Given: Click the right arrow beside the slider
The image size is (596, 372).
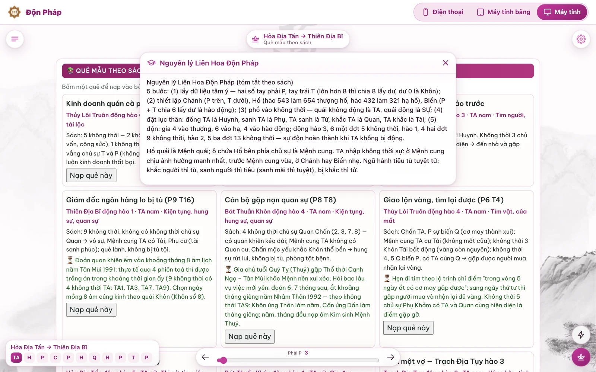Looking at the screenshot, I should point(391,357).
